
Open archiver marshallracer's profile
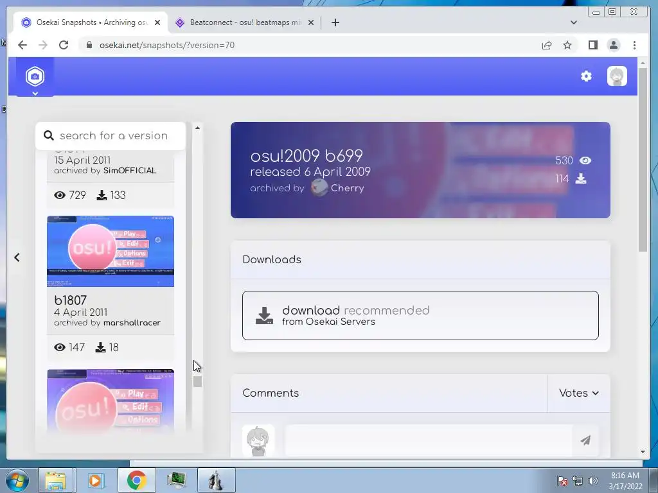coord(132,323)
